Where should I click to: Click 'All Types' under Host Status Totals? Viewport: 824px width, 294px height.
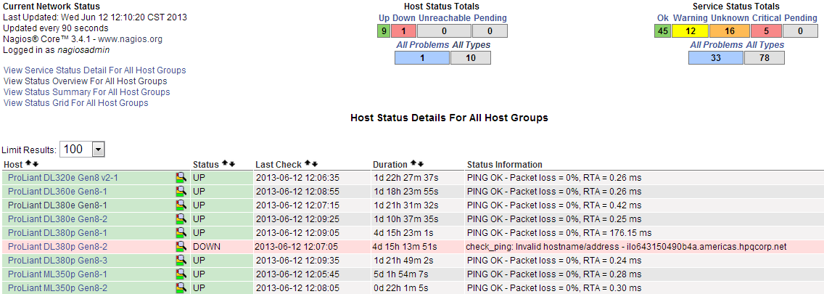coord(471,45)
